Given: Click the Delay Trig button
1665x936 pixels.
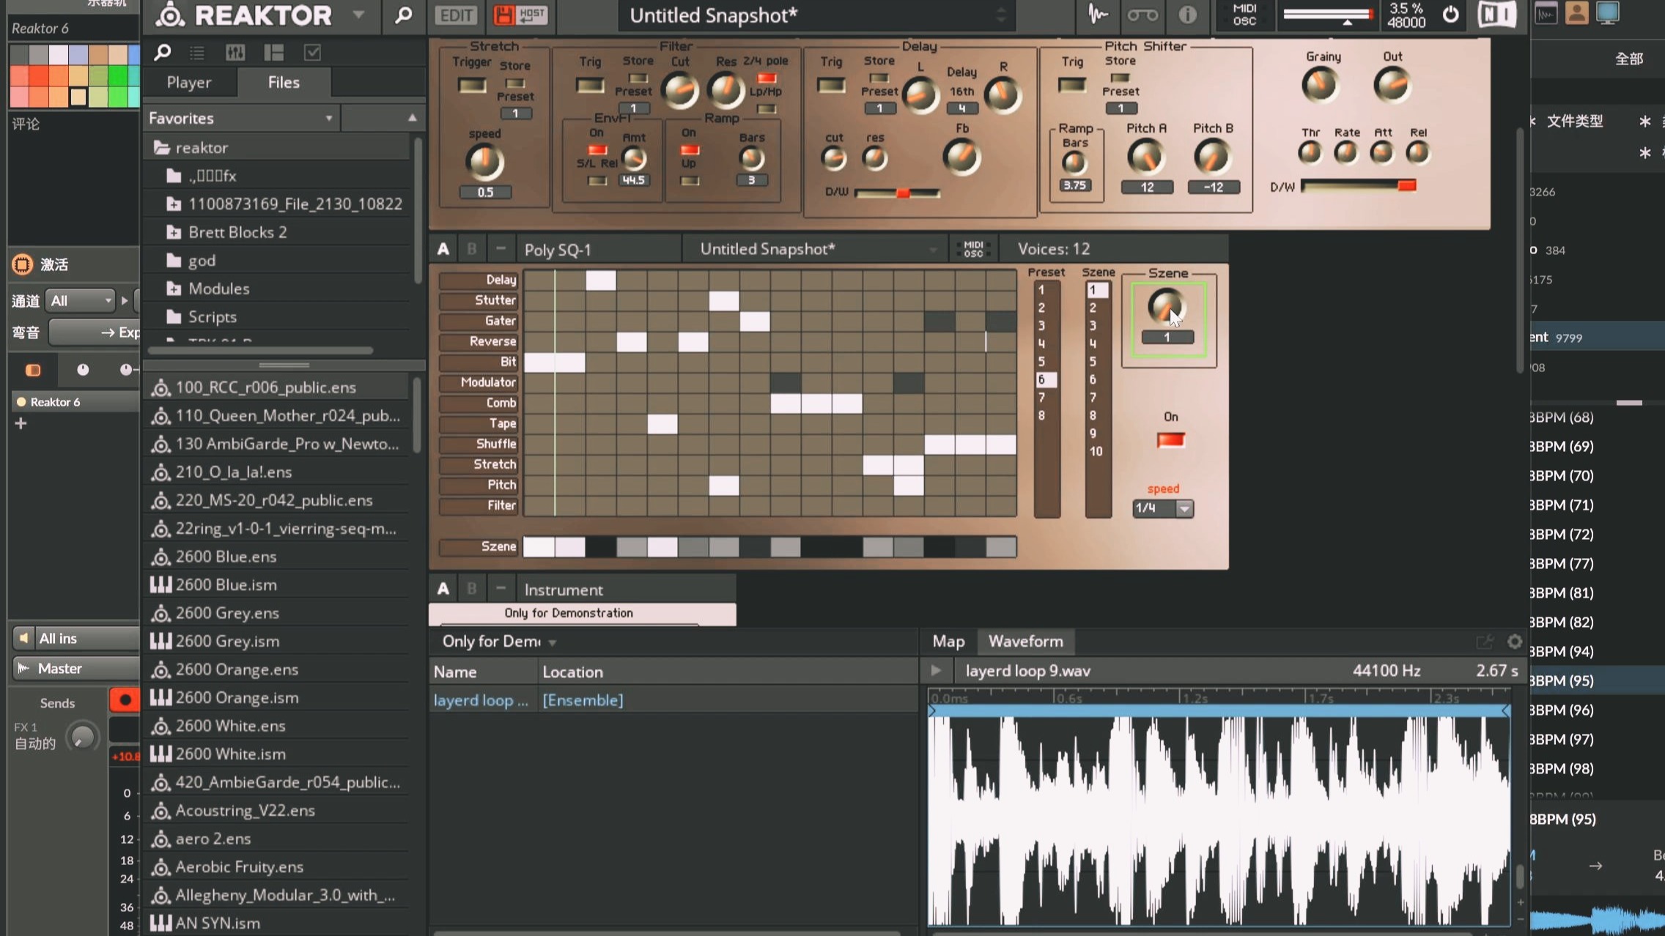Looking at the screenshot, I should pos(831,85).
